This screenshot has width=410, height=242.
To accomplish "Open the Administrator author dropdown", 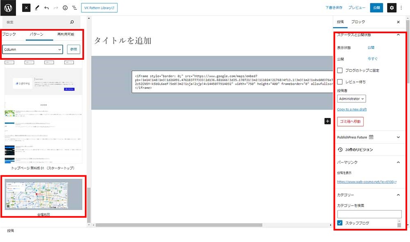I will 351,99.
